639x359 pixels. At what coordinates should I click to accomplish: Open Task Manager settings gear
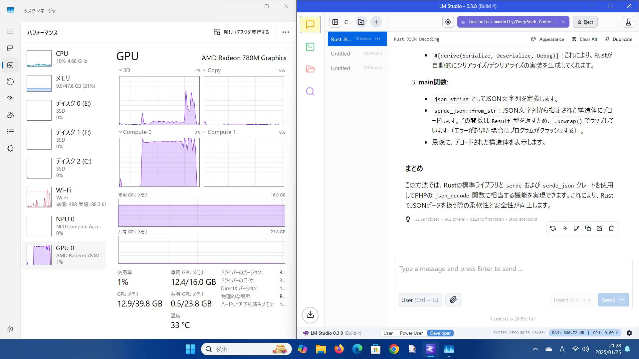10,329
